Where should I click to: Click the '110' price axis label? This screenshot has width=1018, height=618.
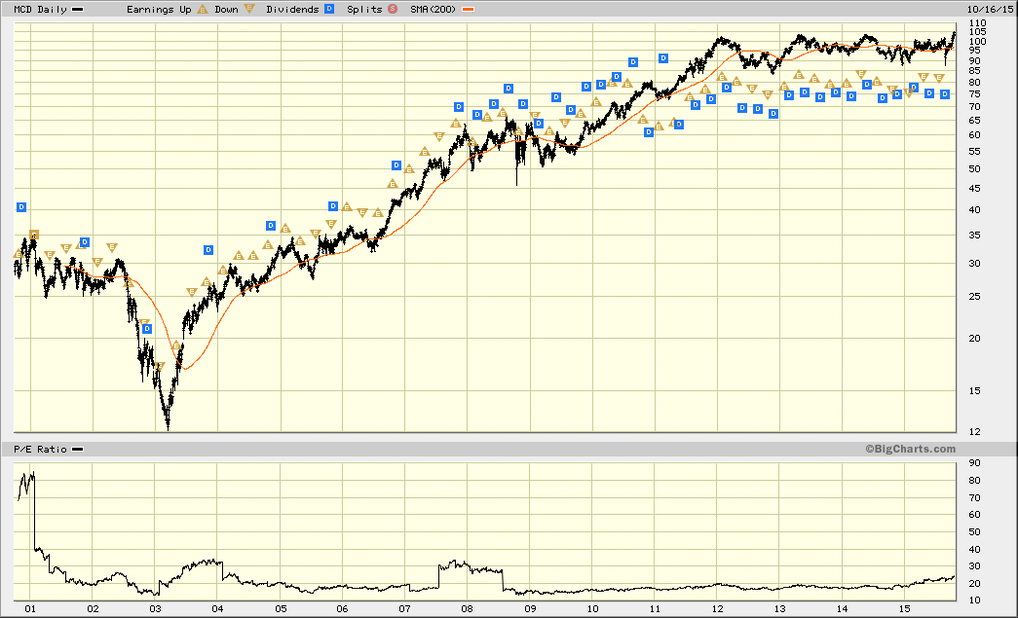click(x=977, y=22)
